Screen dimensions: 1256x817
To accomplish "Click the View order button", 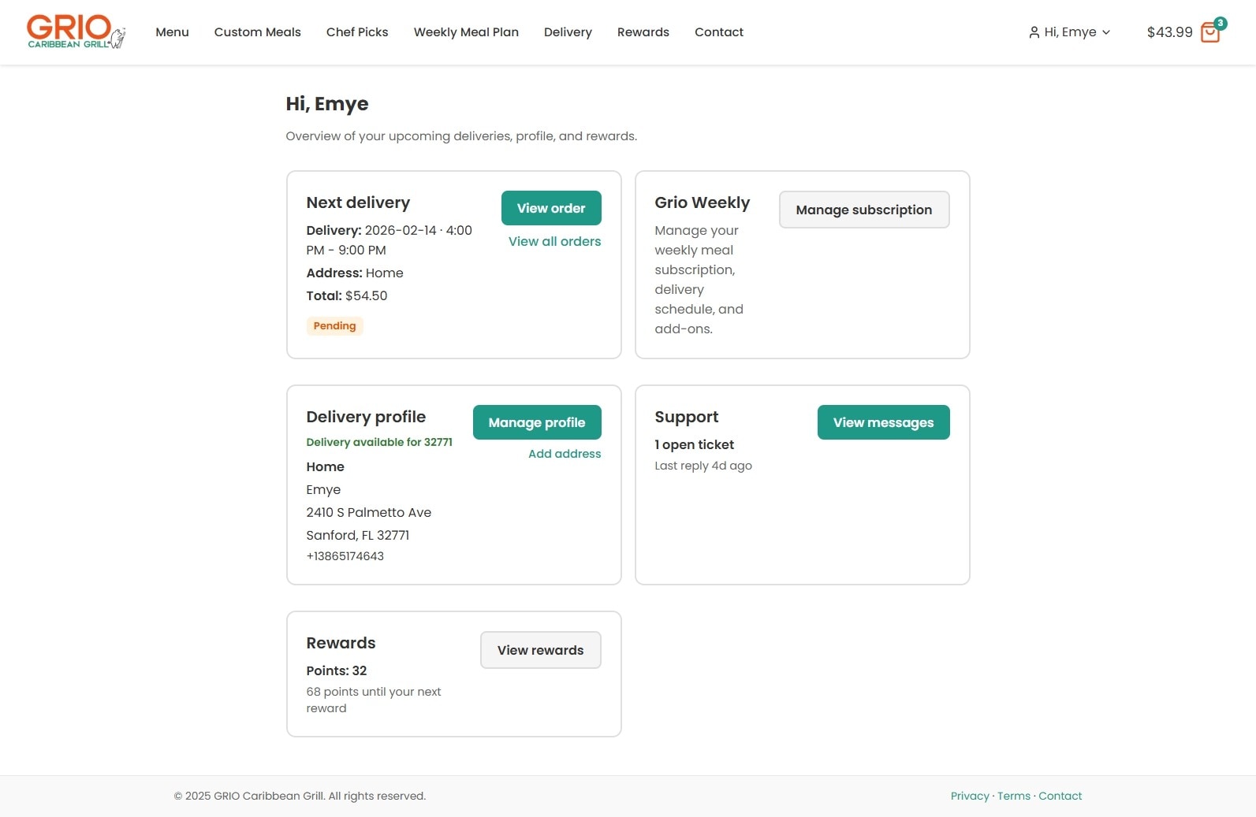I will point(551,208).
